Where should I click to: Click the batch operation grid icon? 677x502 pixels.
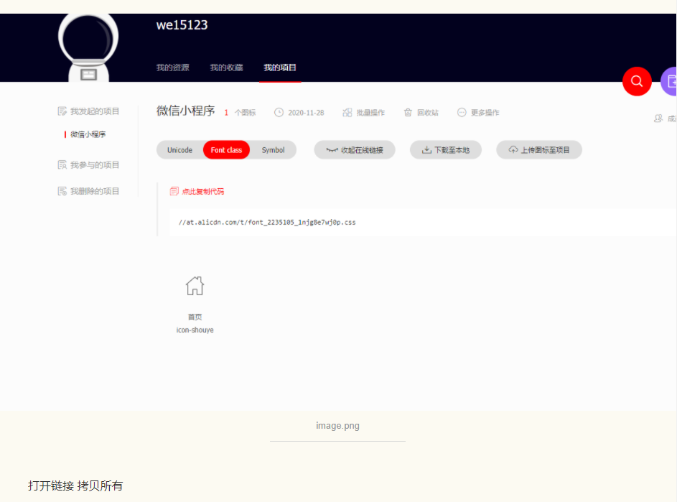coord(347,113)
